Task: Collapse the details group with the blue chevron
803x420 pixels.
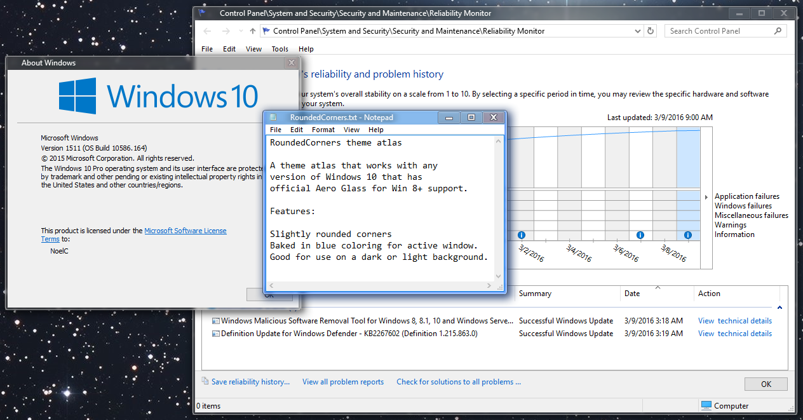Action: pyautogui.click(x=780, y=308)
